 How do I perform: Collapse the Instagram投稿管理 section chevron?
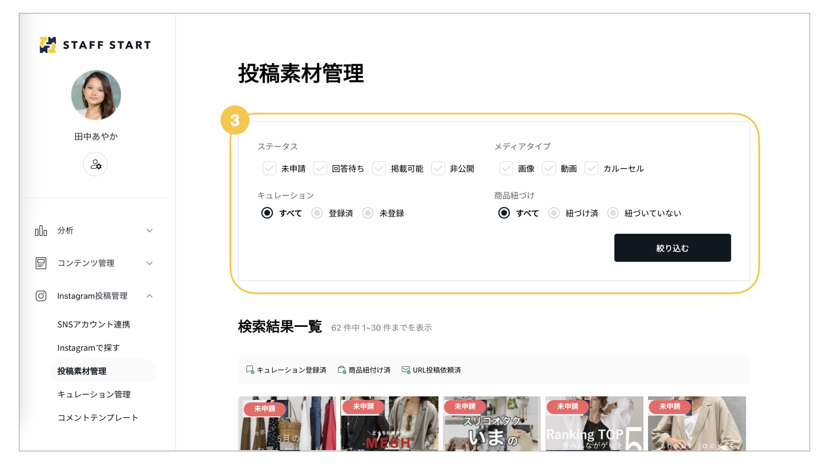pos(149,296)
